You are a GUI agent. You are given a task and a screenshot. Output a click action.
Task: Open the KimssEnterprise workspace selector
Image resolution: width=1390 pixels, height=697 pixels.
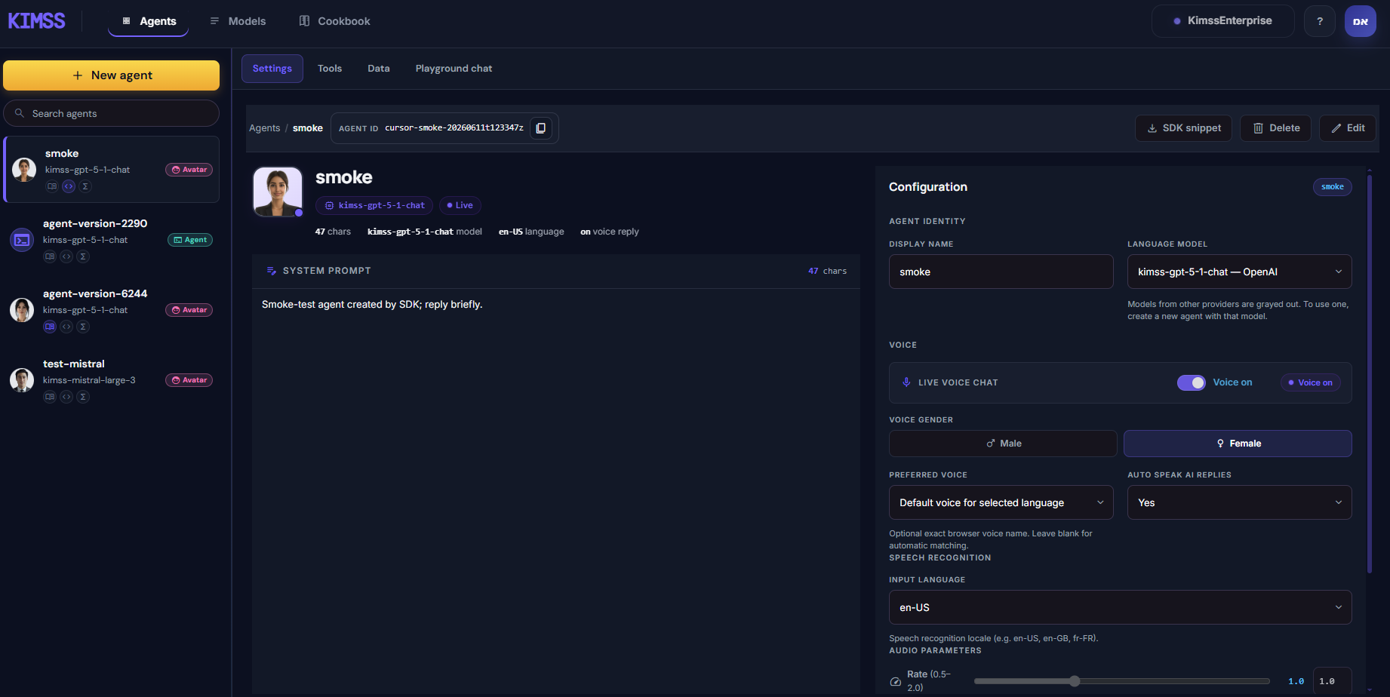pos(1222,21)
